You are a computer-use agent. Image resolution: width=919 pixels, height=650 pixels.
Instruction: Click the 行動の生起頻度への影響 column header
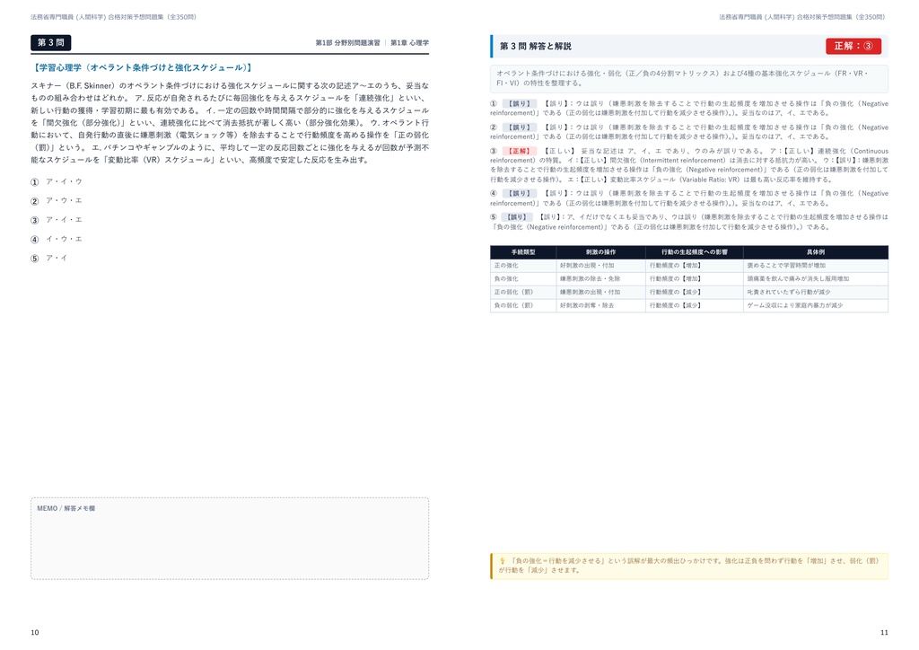click(695, 252)
